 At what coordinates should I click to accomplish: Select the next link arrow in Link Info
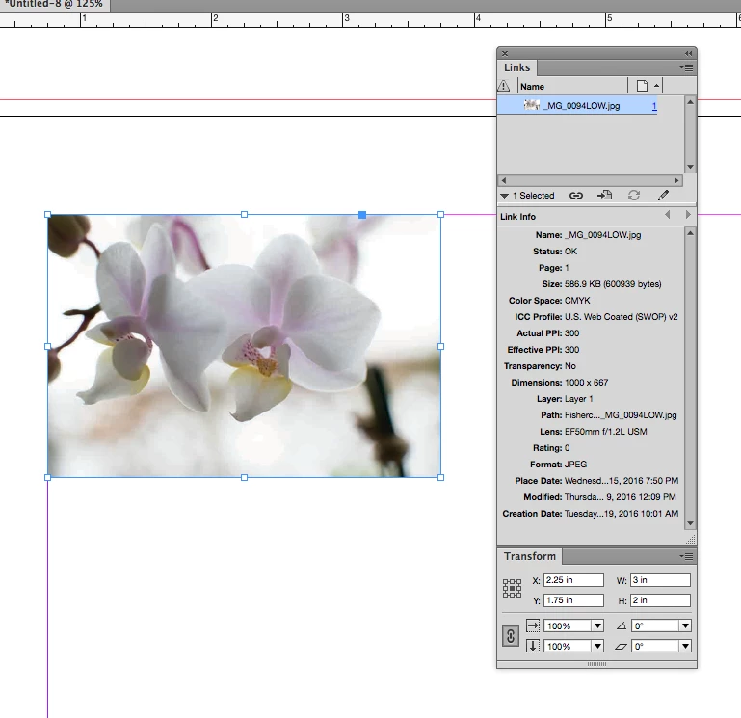(688, 215)
